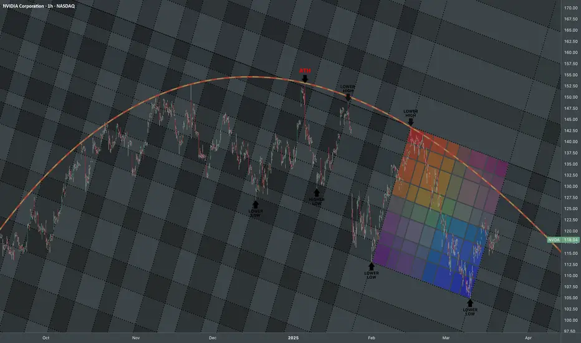
Task: Click the 145.00 price axis label
Action: [571, 119]
